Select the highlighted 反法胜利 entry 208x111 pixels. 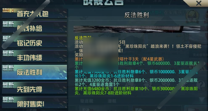pos(34,72)
